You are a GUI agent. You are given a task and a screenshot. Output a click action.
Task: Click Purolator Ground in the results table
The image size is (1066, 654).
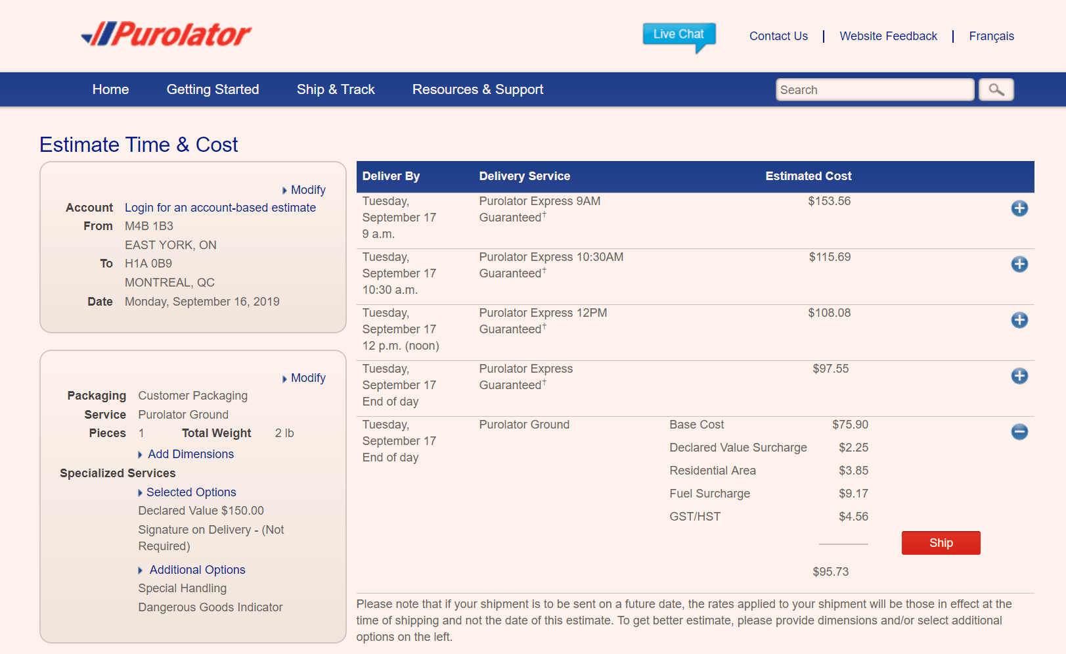tap(524, 425)
